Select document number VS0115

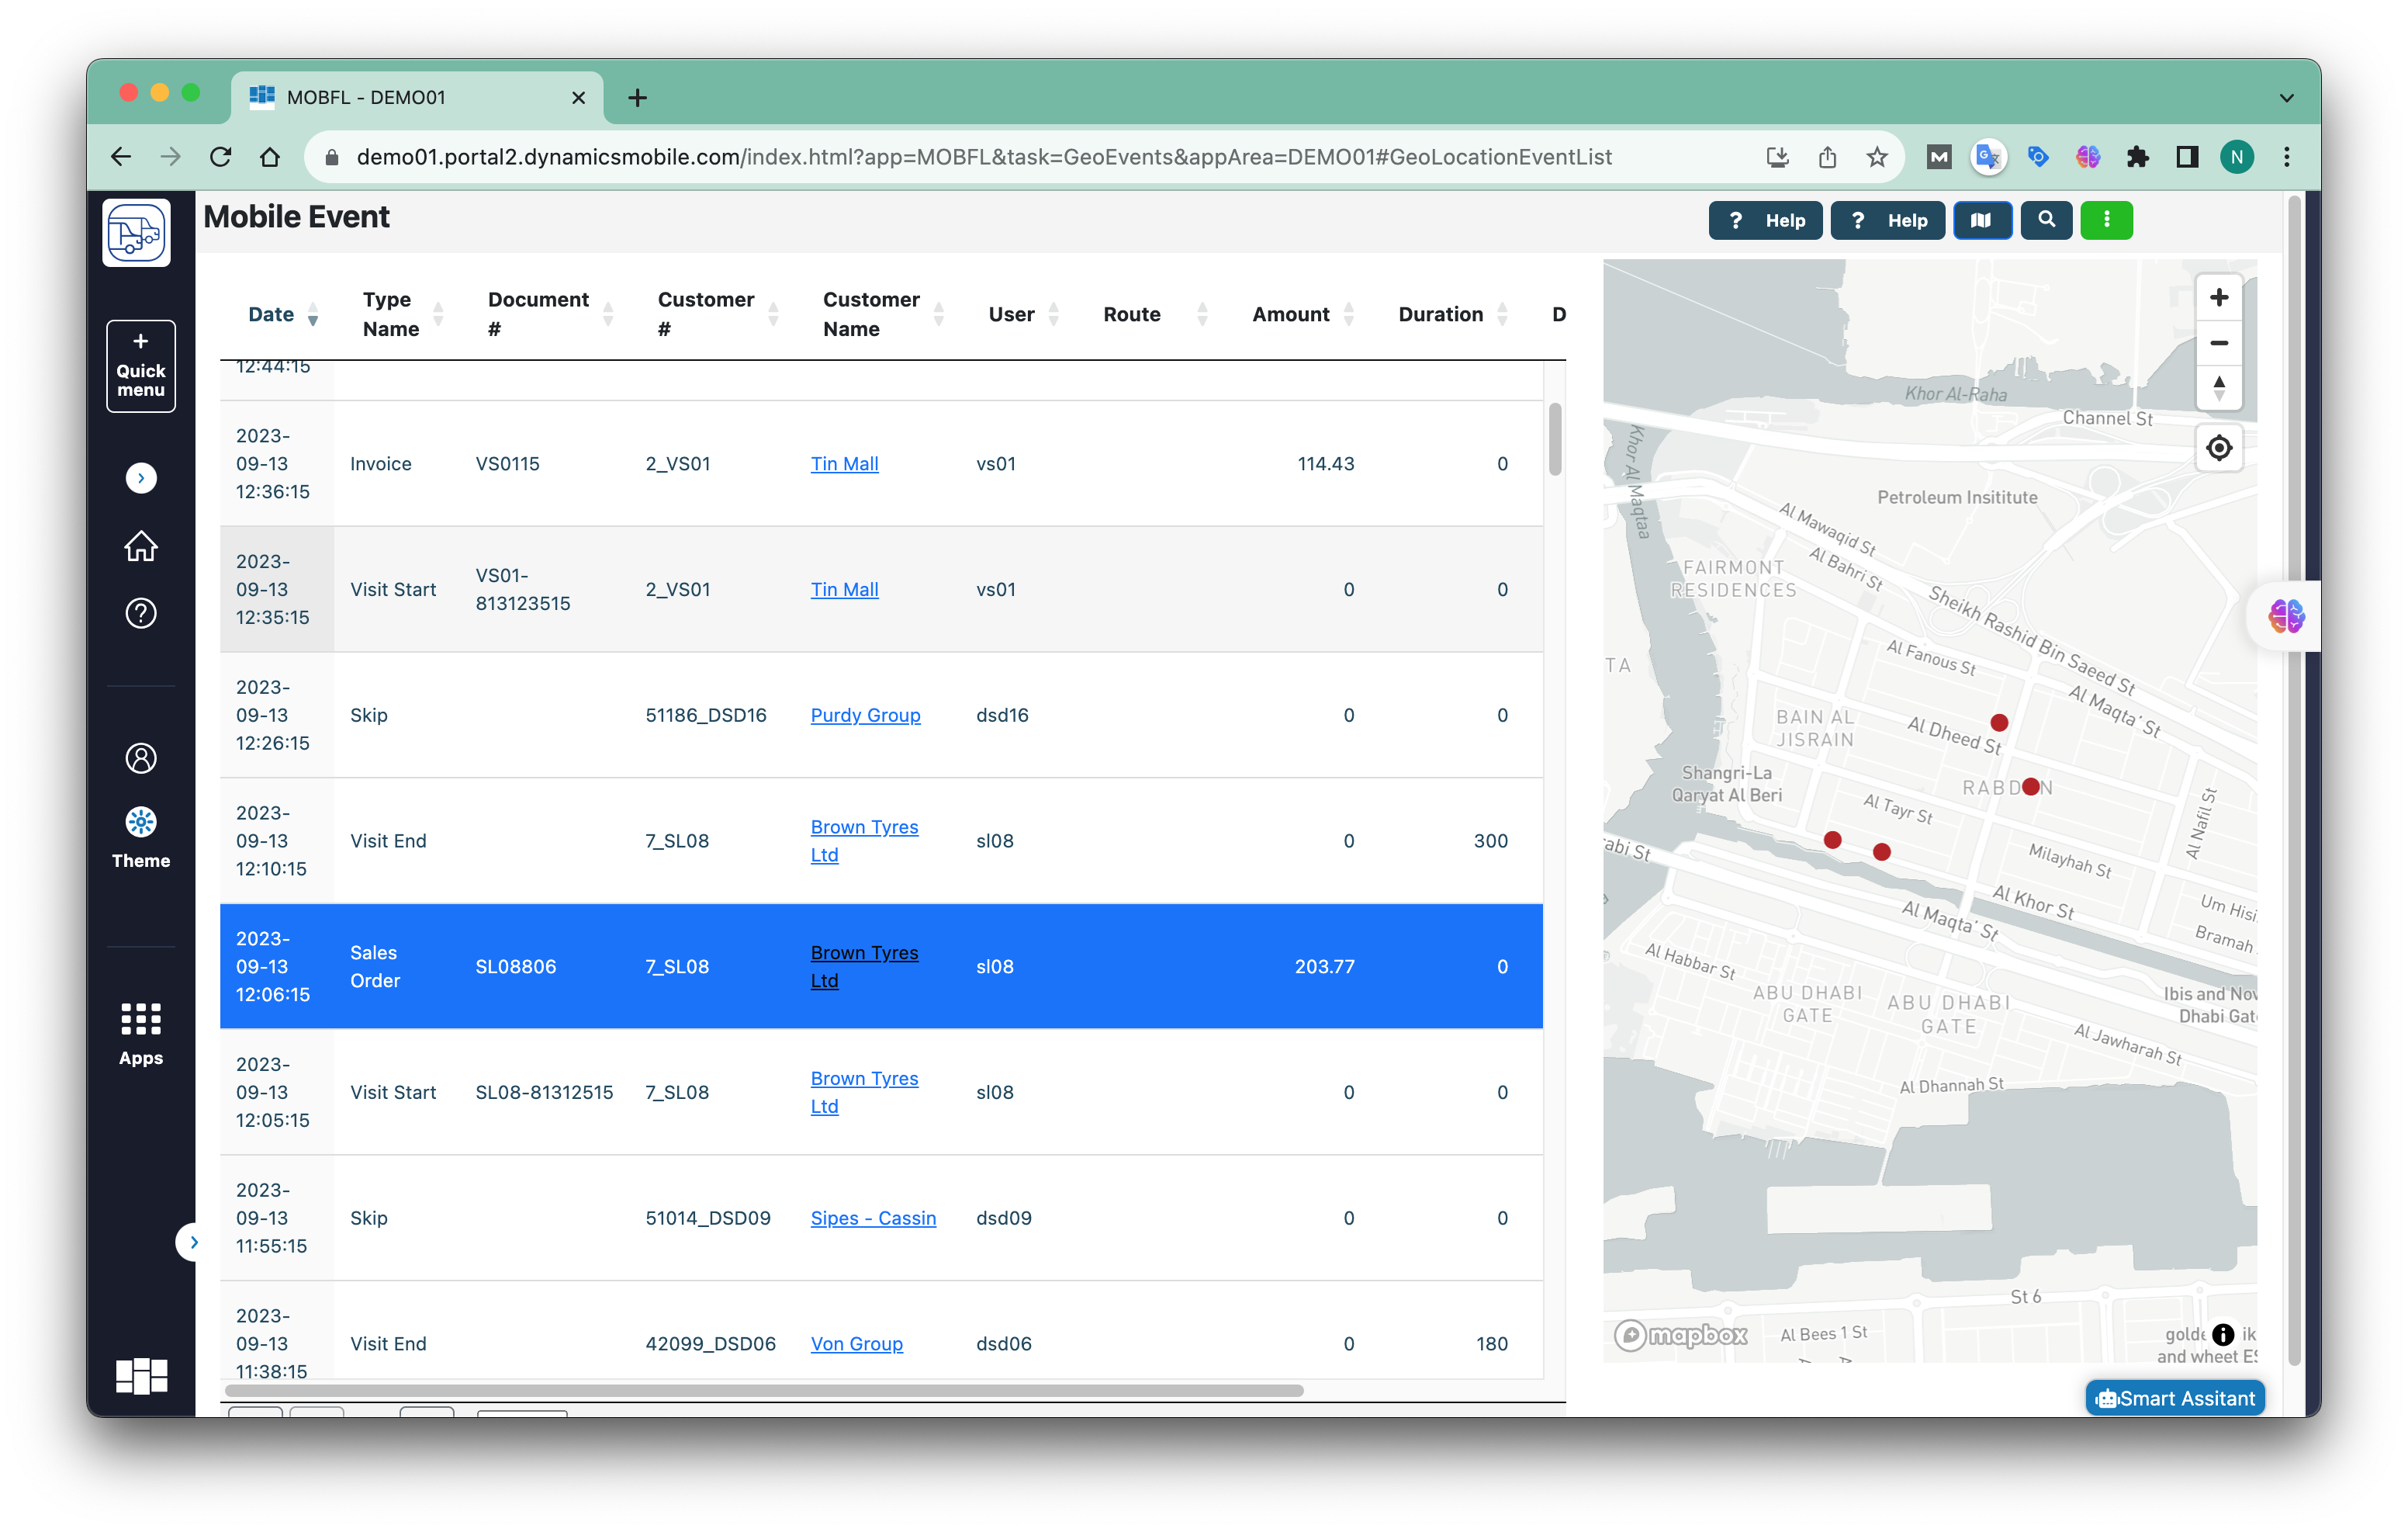coord(507,463)
